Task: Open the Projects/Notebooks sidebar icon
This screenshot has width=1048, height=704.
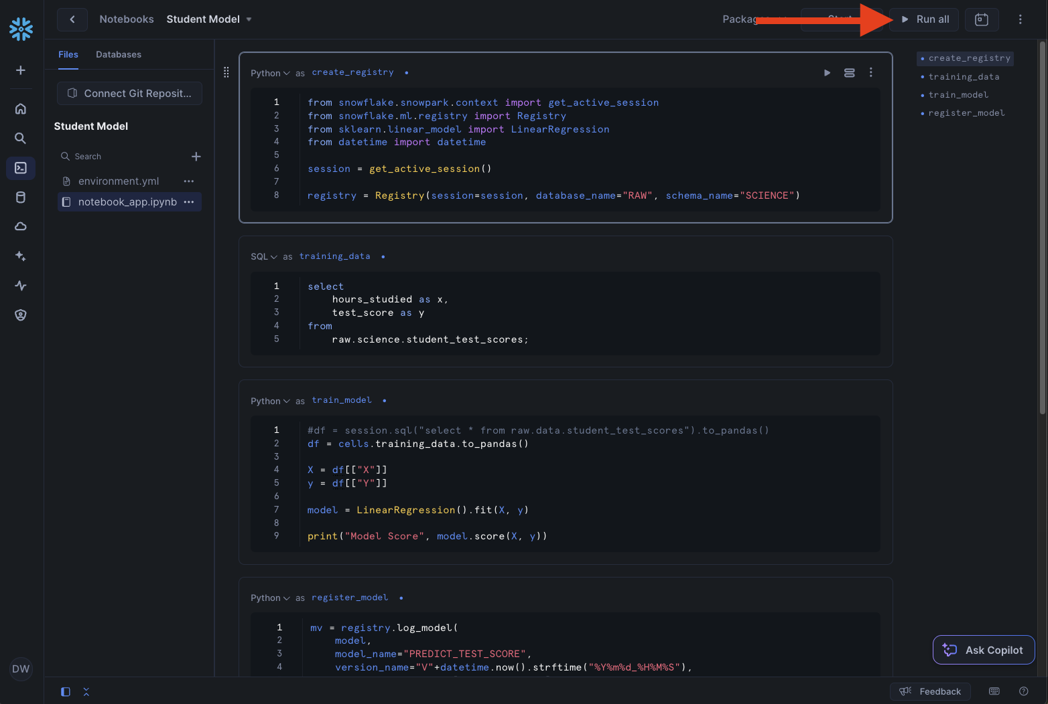Action: (21, 168)
